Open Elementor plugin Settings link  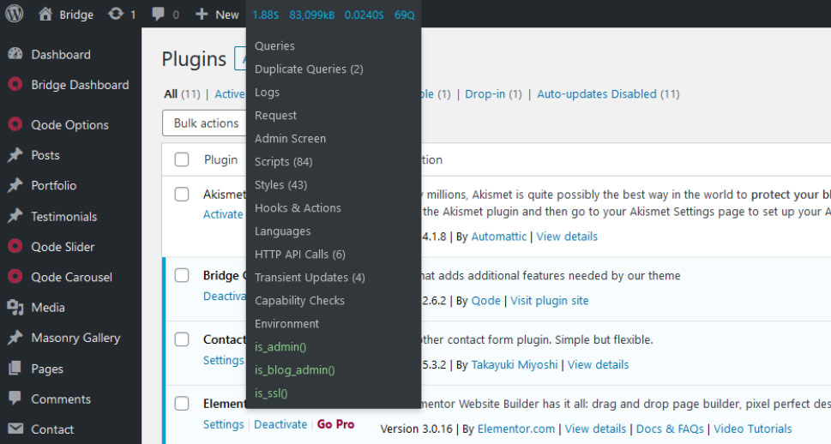(x=223, y=424)
